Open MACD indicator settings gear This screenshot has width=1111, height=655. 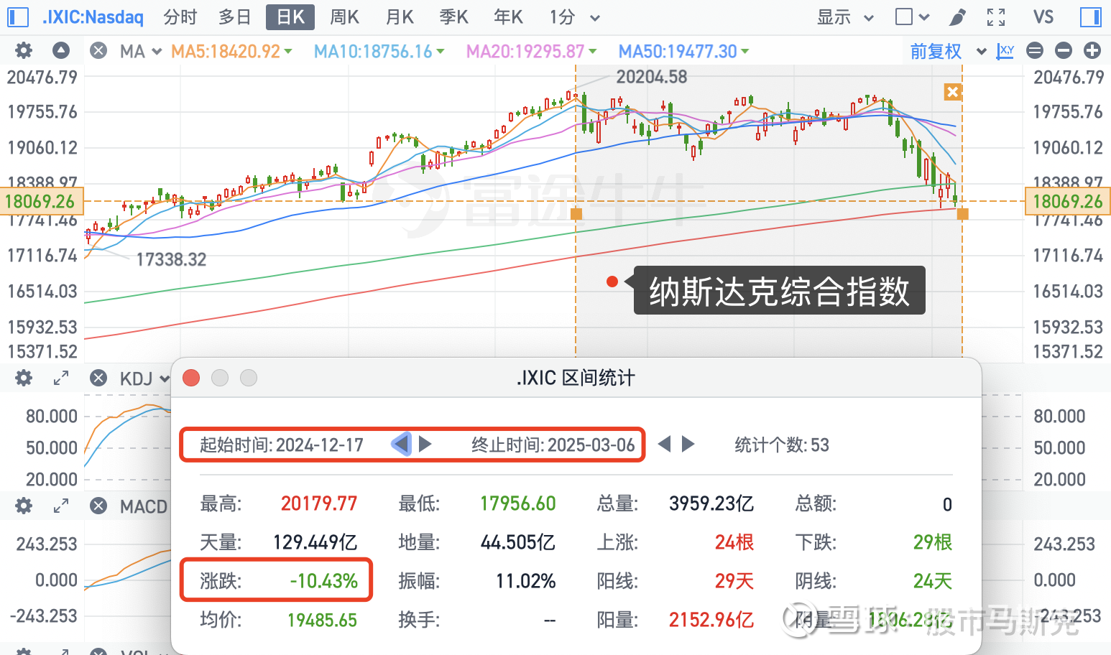tap(22, 506)
